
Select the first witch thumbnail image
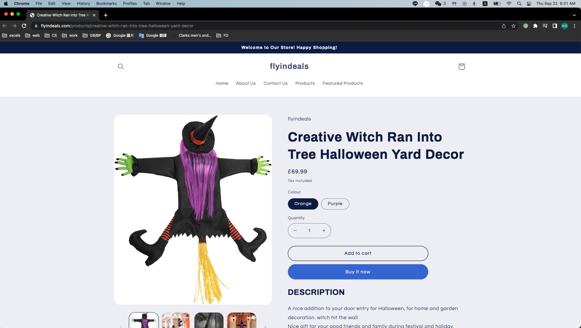tap(144, 320)
